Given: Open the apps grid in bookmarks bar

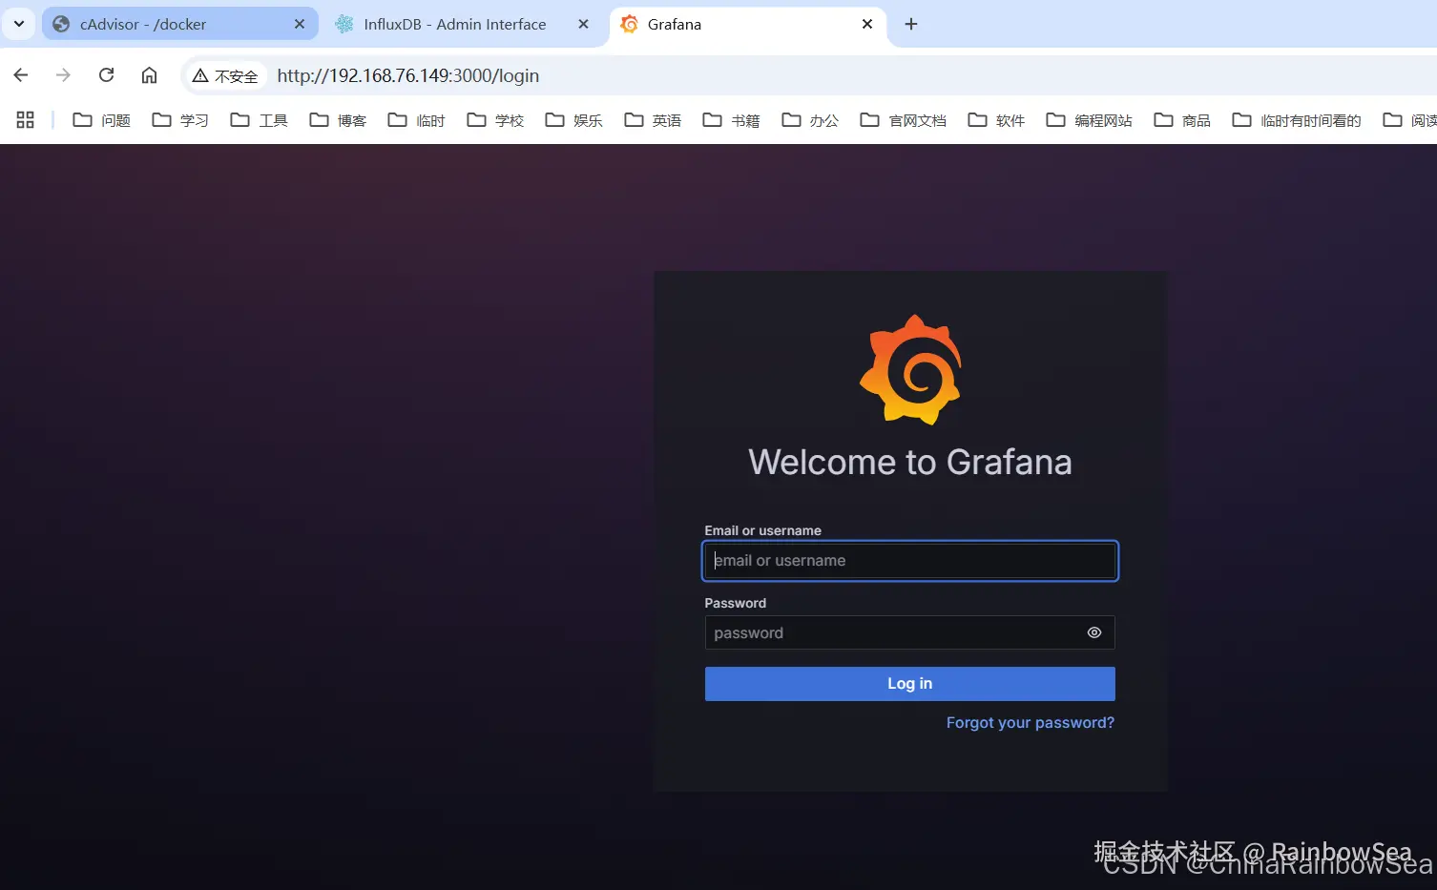Looking at the screenshot, I should pyautogui.click(x=26, y=120).
